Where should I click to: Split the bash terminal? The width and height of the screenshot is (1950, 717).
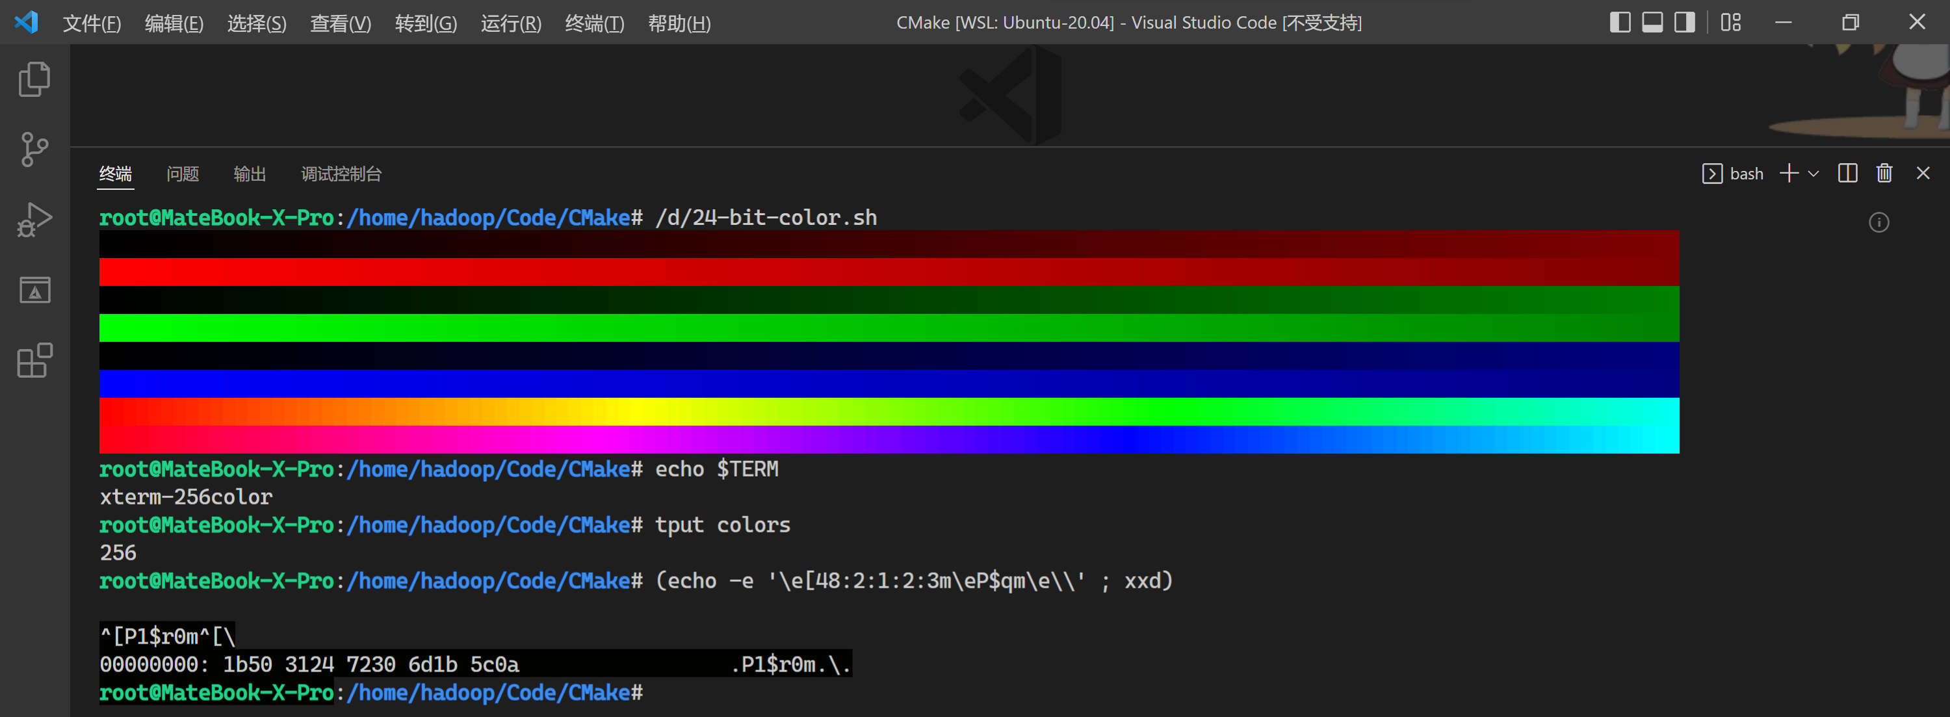[x=1847, y=173]
